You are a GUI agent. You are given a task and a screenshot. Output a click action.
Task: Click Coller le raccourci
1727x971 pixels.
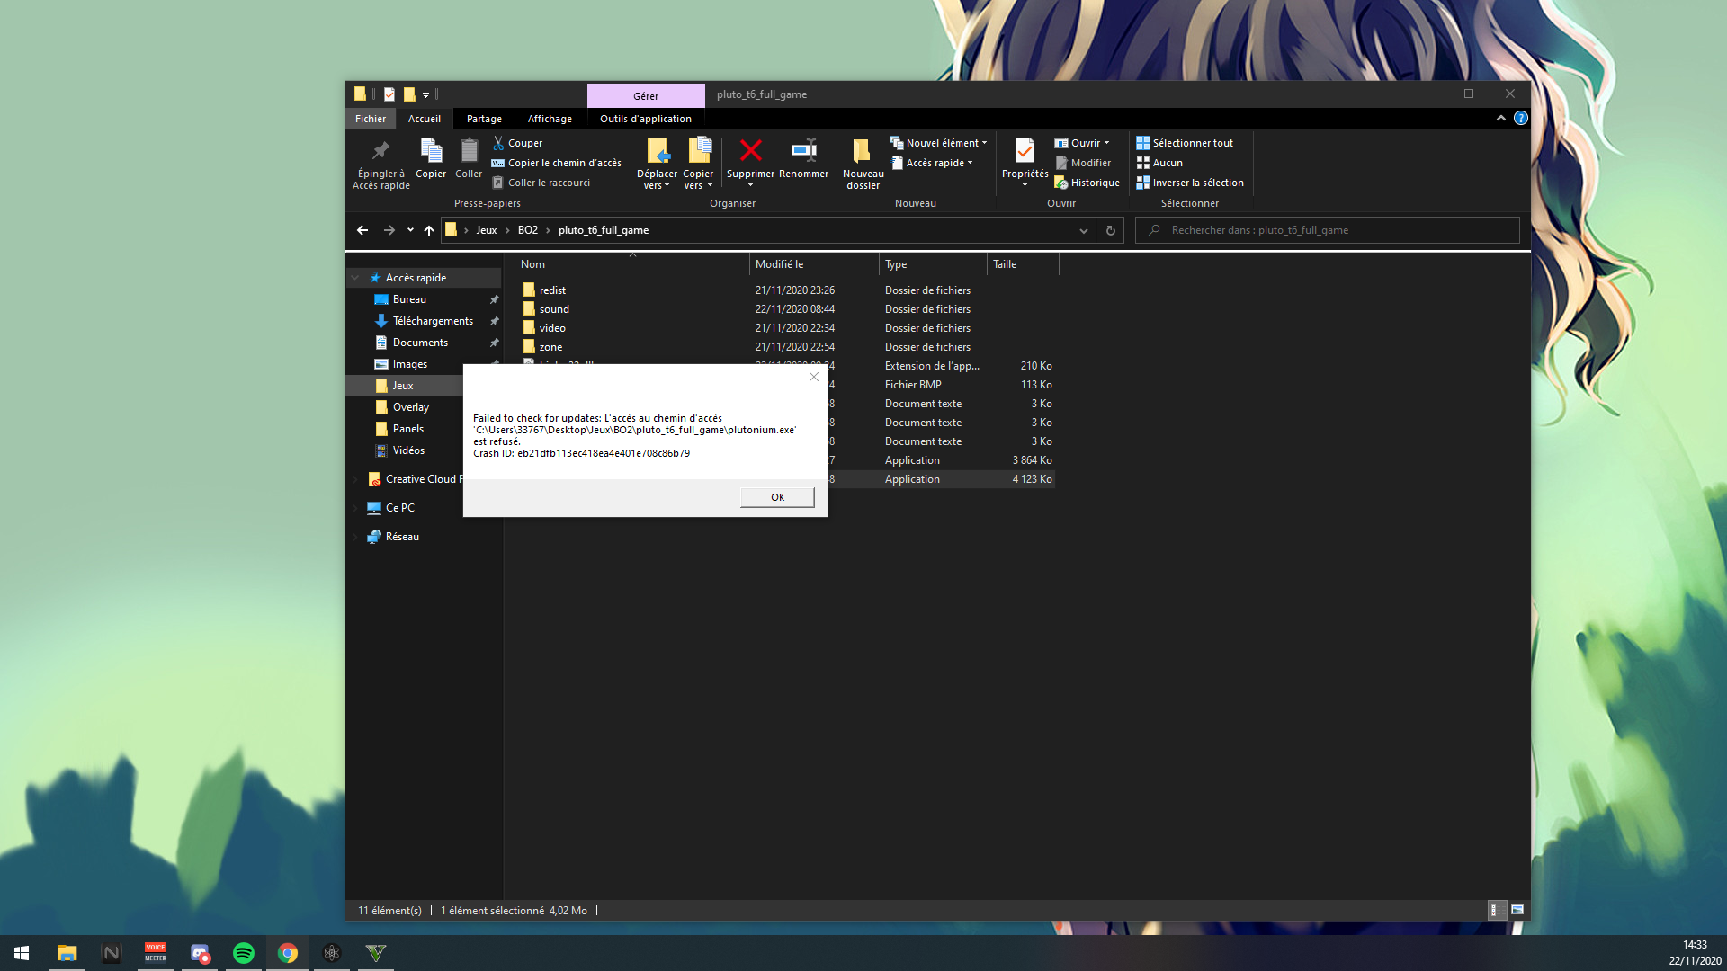point(541,183)
